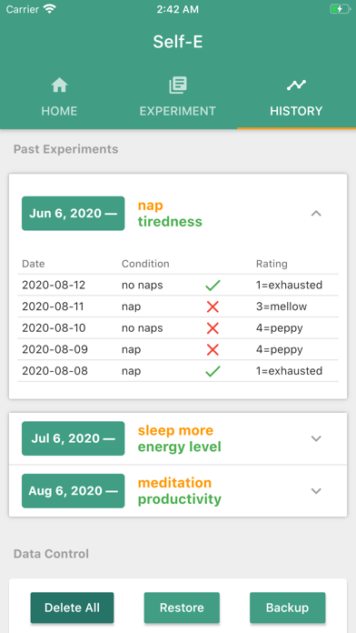The width and height of the screenshot is (356, 633).
Task: Click the red X for 2020-08-10
Action: (213, 328)
